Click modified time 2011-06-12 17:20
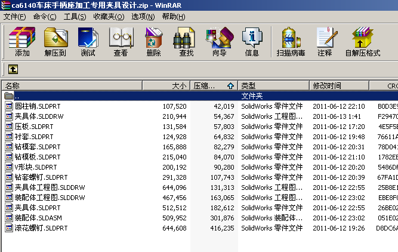Viewport: 398px width, 252px height. coord(339,127)
